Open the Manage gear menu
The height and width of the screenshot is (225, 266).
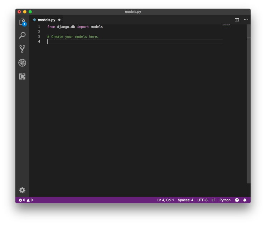22,190
